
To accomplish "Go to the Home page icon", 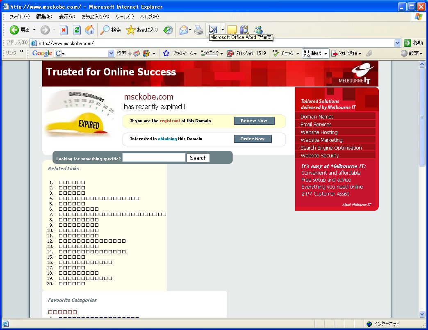I will (90, 30).
